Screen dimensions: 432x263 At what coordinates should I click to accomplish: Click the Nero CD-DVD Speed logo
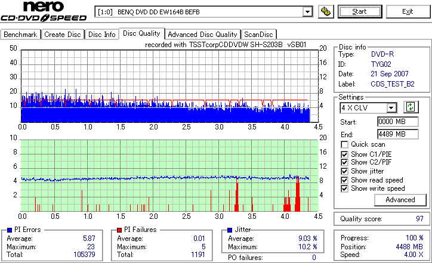(x=44, y=11)
